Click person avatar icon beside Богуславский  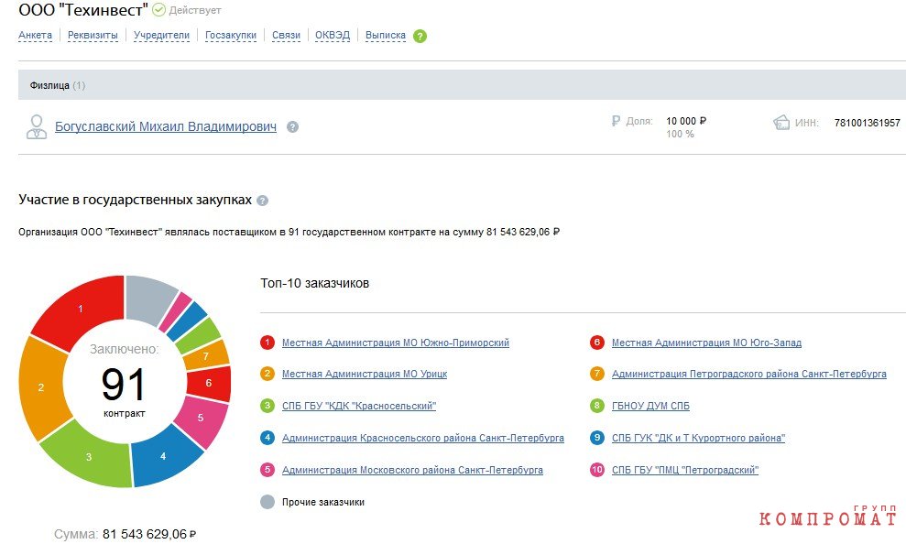click(37, 127)
